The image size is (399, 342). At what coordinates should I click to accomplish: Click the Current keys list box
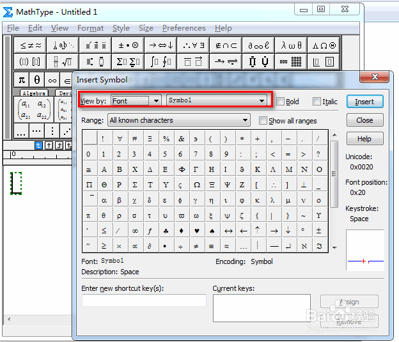tap(262, 308)
